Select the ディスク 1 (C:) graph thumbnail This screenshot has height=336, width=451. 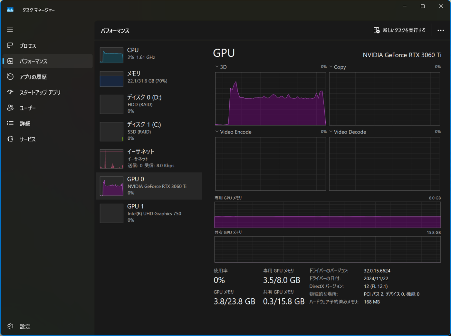111,131
